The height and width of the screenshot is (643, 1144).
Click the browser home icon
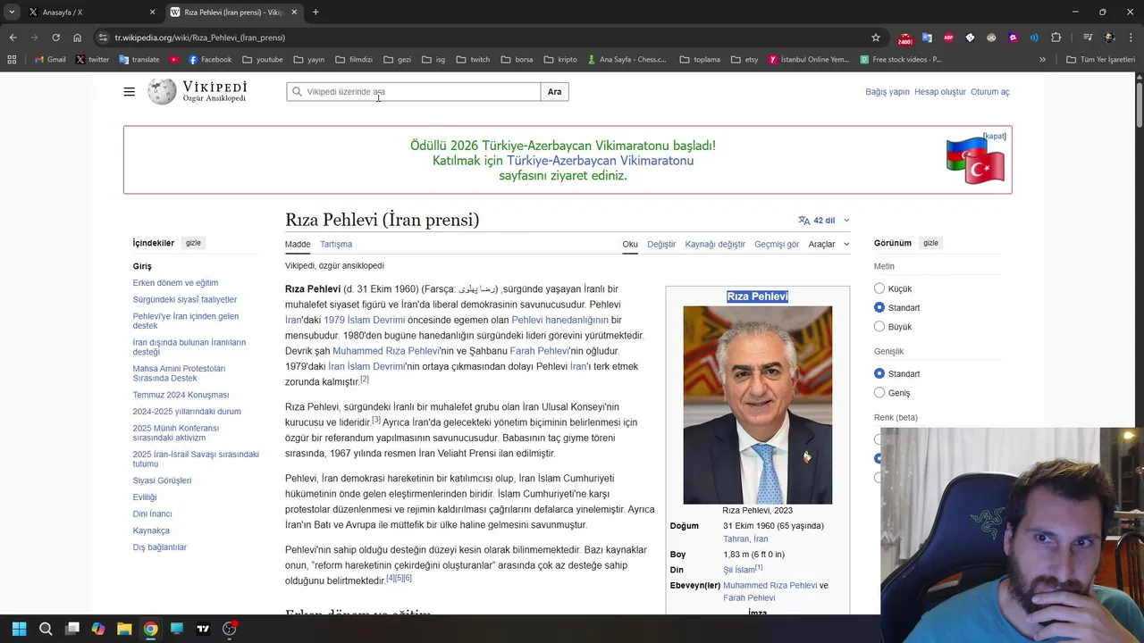click(x=78, y=38)
